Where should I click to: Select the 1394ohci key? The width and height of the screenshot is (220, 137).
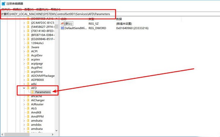pos(37,43)
